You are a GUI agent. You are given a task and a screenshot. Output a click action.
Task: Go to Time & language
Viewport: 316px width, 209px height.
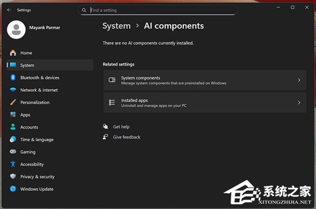[x=50, y=140]
